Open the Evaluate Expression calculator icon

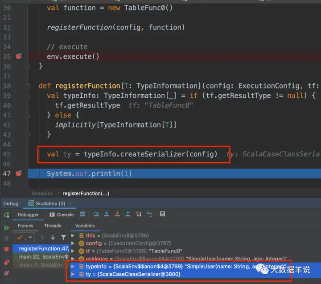click(x=163, y=214)
